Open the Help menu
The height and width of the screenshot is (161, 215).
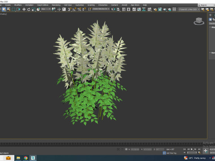pos(145,5)
